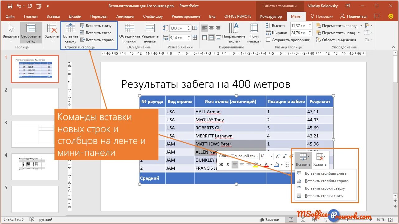Open the Выделить dropdown
The height and width of the screenshot is (224, 399).
pos(11,33)
